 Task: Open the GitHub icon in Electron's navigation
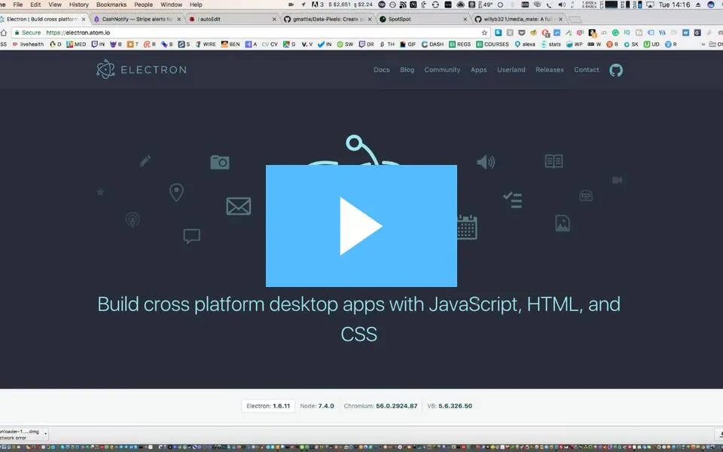(x=616, y=70)
